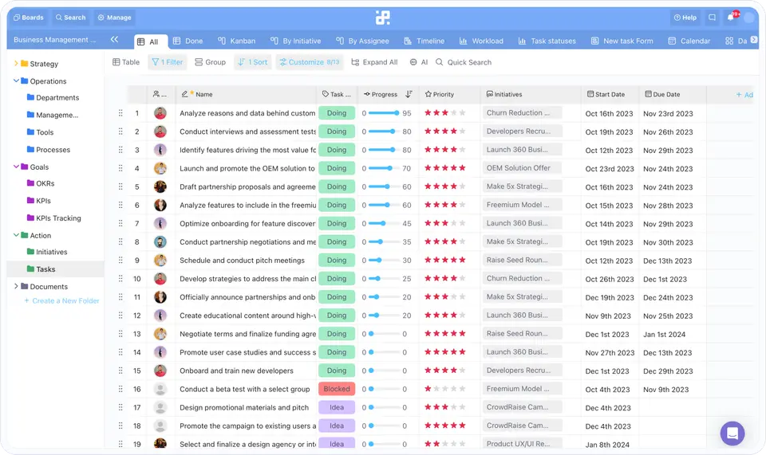Viewport: 766px width, 455px height.
Task: Open the Departments folder
Action: pyautogui.click(x=57, y=97)
